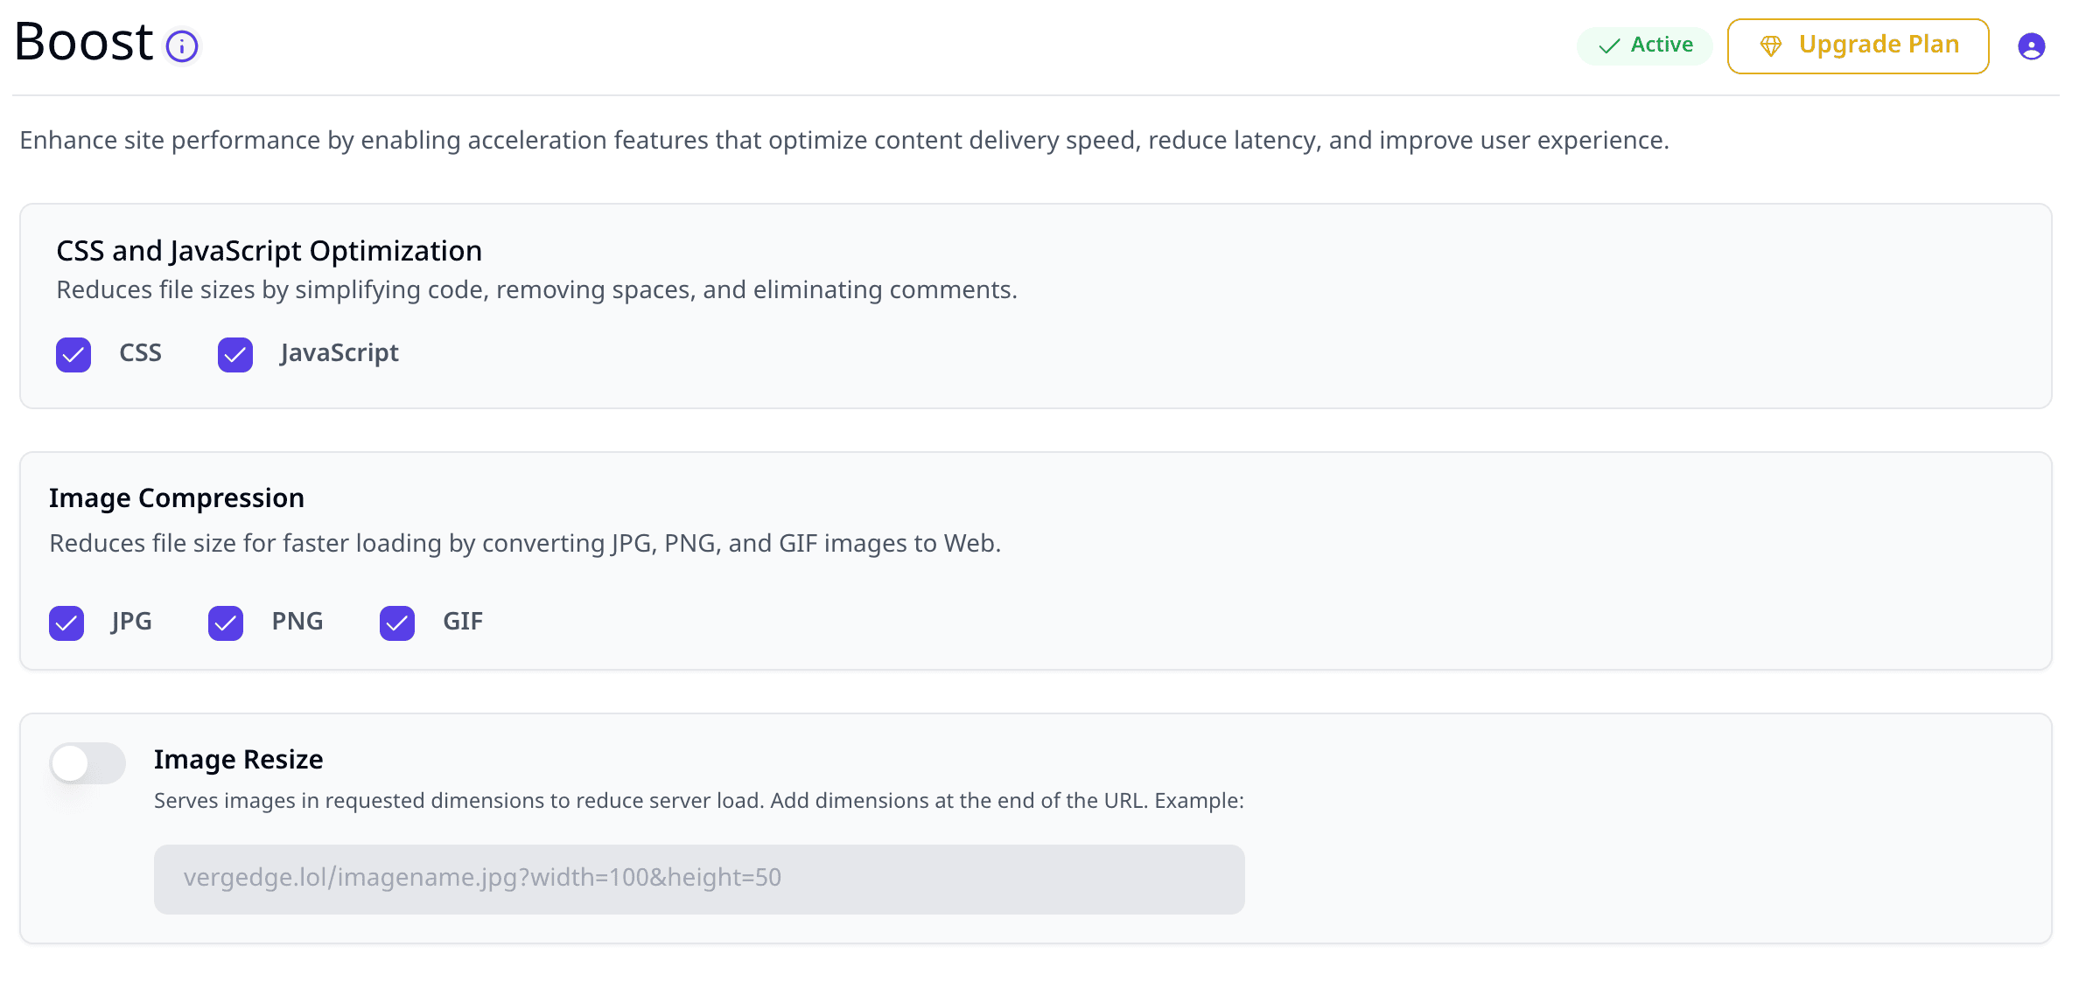Disable JPG image compression checkbox
Image resolution: width=2079 pixels, height=981 pixels.
click(x=66, y=623)
